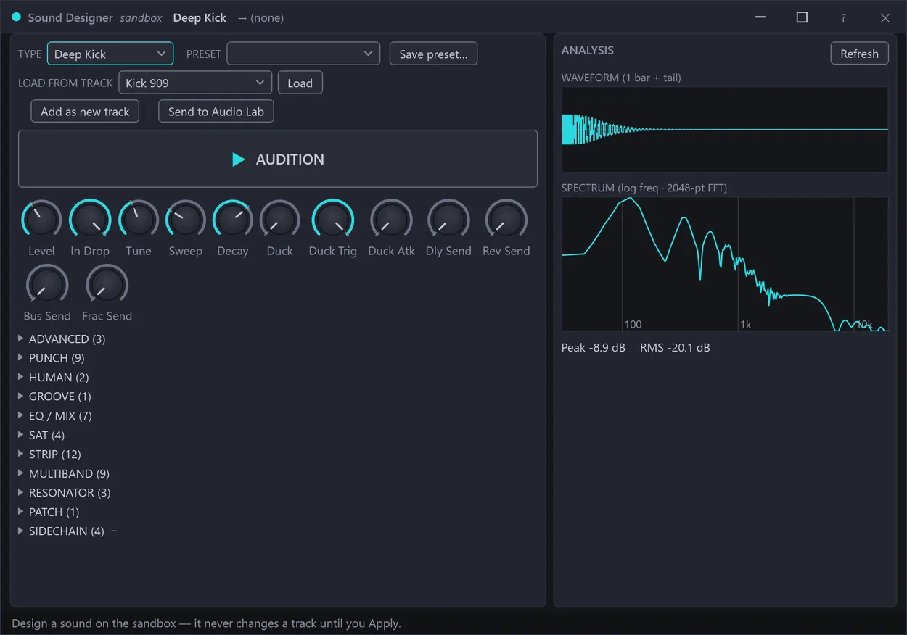
Task: Expand the MULTIBAND (9) section
Action: (63, 473)
